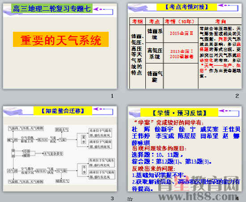Click the table cell 锋面气旋
Viewport: 246px width, 202px height.
tap(155, 76)
